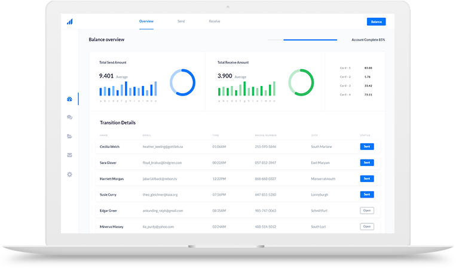Click the green receive amount donut chart
Viewport: 456px width, 268px height.
point(301,82)
